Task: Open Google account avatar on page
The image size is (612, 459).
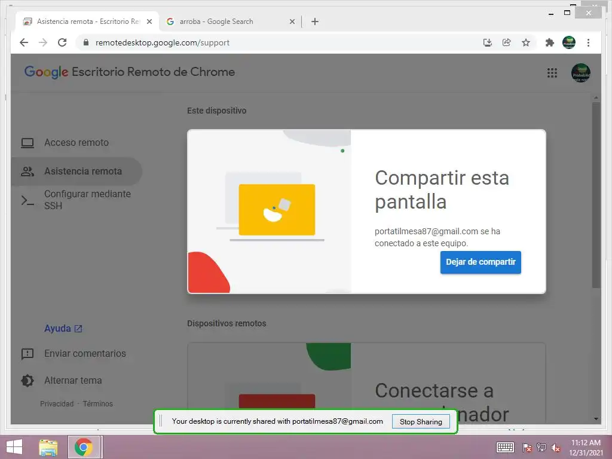Action: tap(580, 72)
